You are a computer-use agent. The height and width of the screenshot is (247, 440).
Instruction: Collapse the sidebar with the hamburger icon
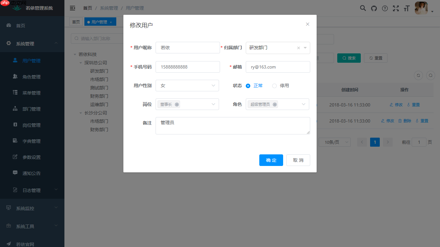click(72, 8)
